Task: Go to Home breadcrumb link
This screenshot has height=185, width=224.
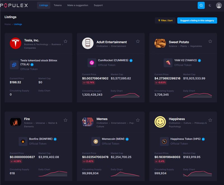Action: coord(8,24)
